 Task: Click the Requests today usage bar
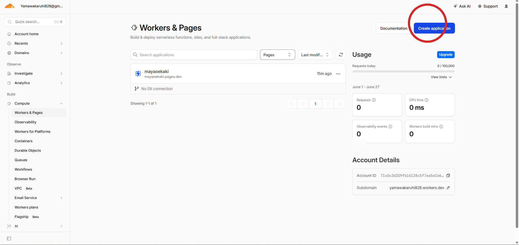click(403, 71)
